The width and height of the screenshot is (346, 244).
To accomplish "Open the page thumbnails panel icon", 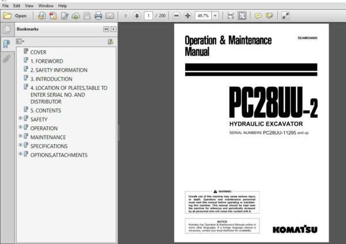I will coord(7,29).
